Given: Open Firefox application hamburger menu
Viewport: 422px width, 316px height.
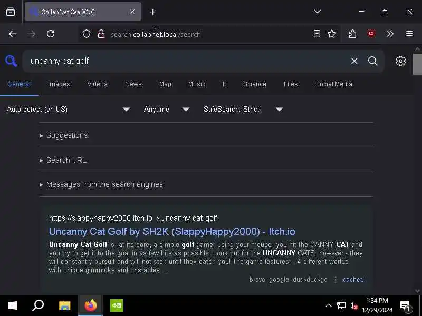Looking at the screenshot, I should pyautogui.click(x=409, y=34).
